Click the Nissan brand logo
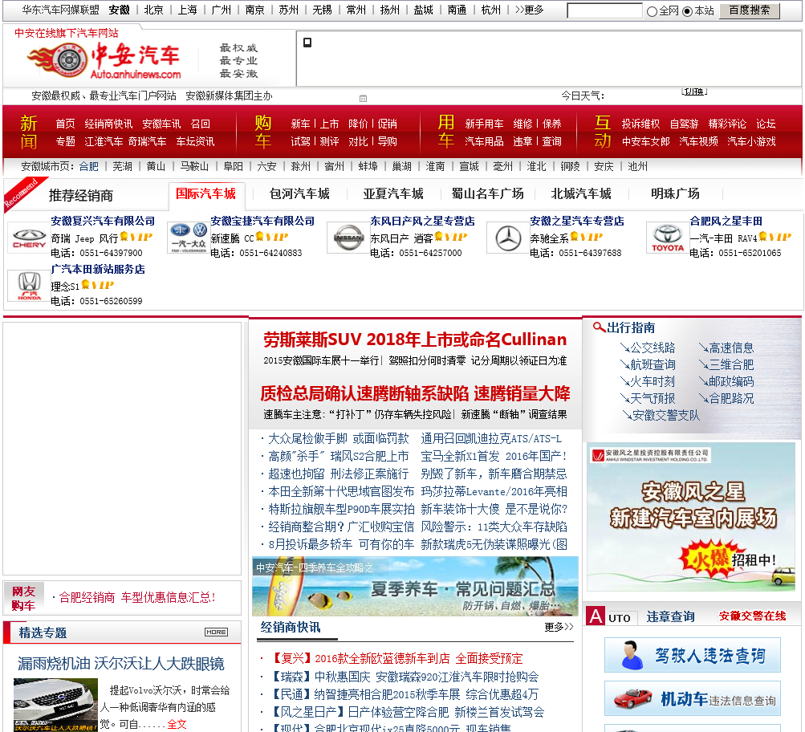This screenshot has height=732, width=805. tap(348, 238)
